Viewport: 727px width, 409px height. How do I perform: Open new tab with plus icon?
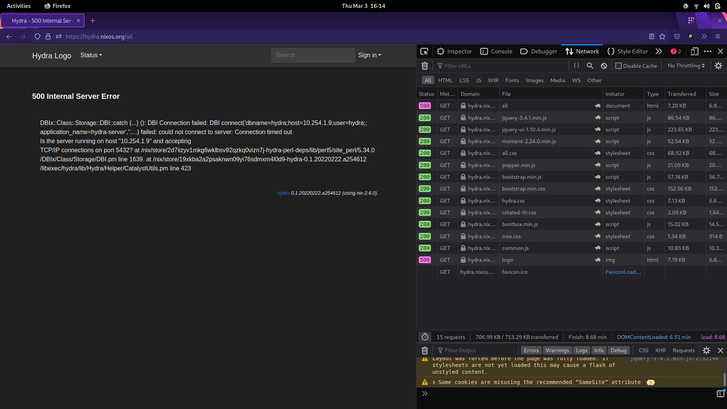click(92, 21)
